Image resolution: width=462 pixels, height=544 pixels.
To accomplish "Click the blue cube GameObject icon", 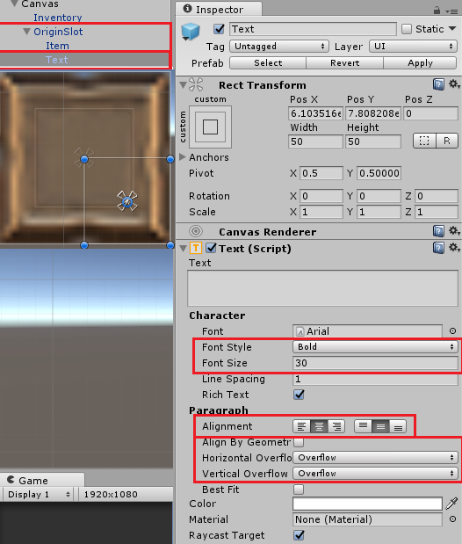I will tap(191, 32).
